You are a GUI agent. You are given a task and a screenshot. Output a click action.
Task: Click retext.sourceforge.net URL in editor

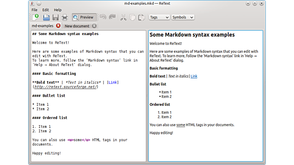tap(65, 87)
